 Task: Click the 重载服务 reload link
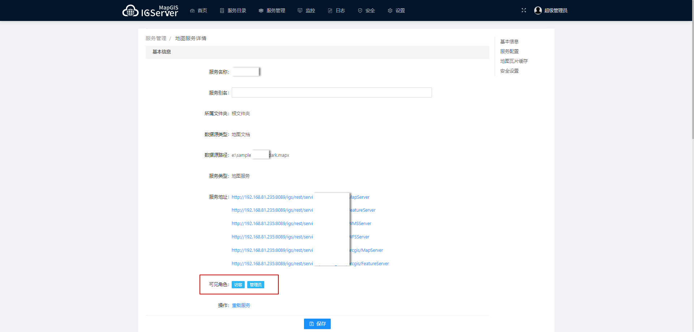[241, 306]
